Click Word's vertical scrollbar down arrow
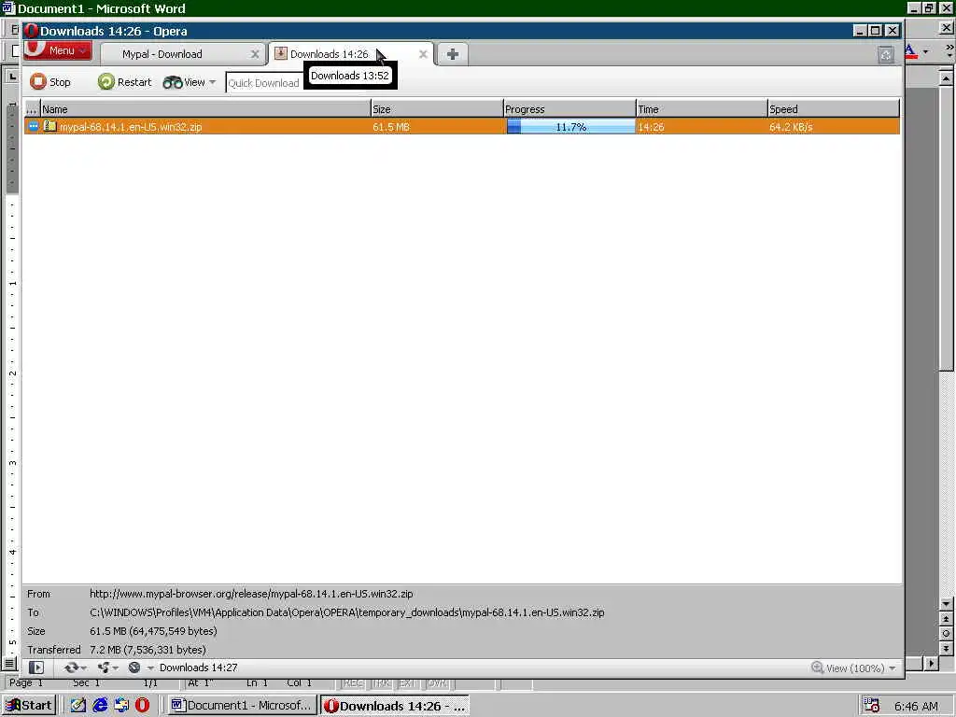 [x=946, y=604]
